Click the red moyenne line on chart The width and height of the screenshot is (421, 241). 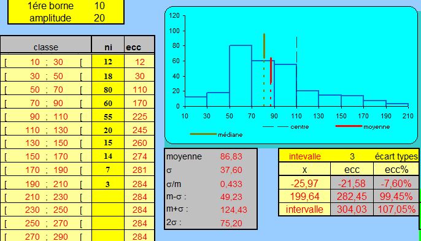(x=271, y=71)
